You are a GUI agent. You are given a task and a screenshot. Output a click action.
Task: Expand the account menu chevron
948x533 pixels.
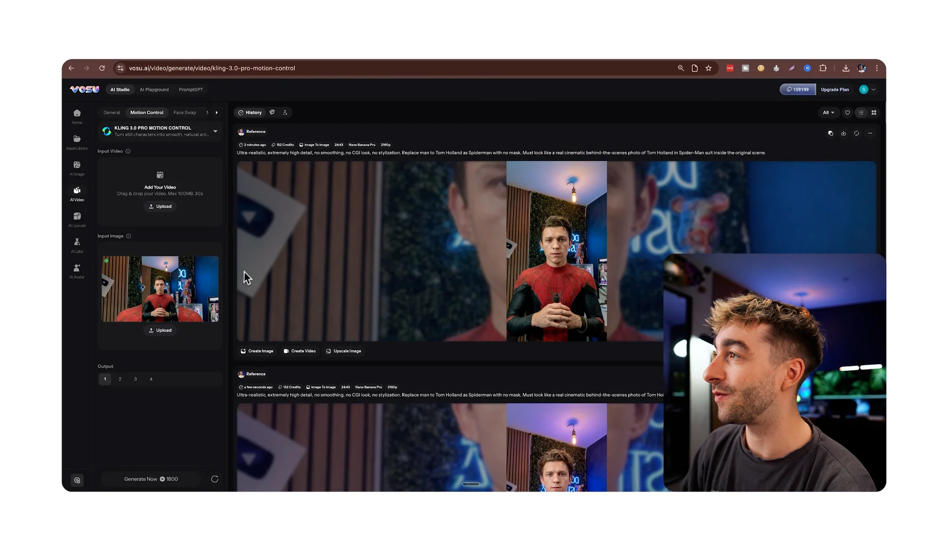[x=873, y=90]
